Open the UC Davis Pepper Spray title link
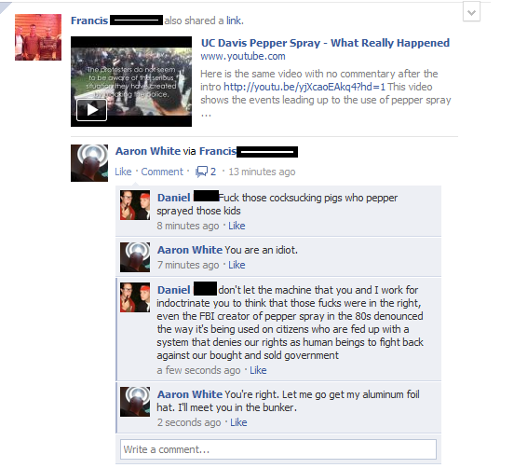This screenshot has height=468, width=514. pos(325,43)
